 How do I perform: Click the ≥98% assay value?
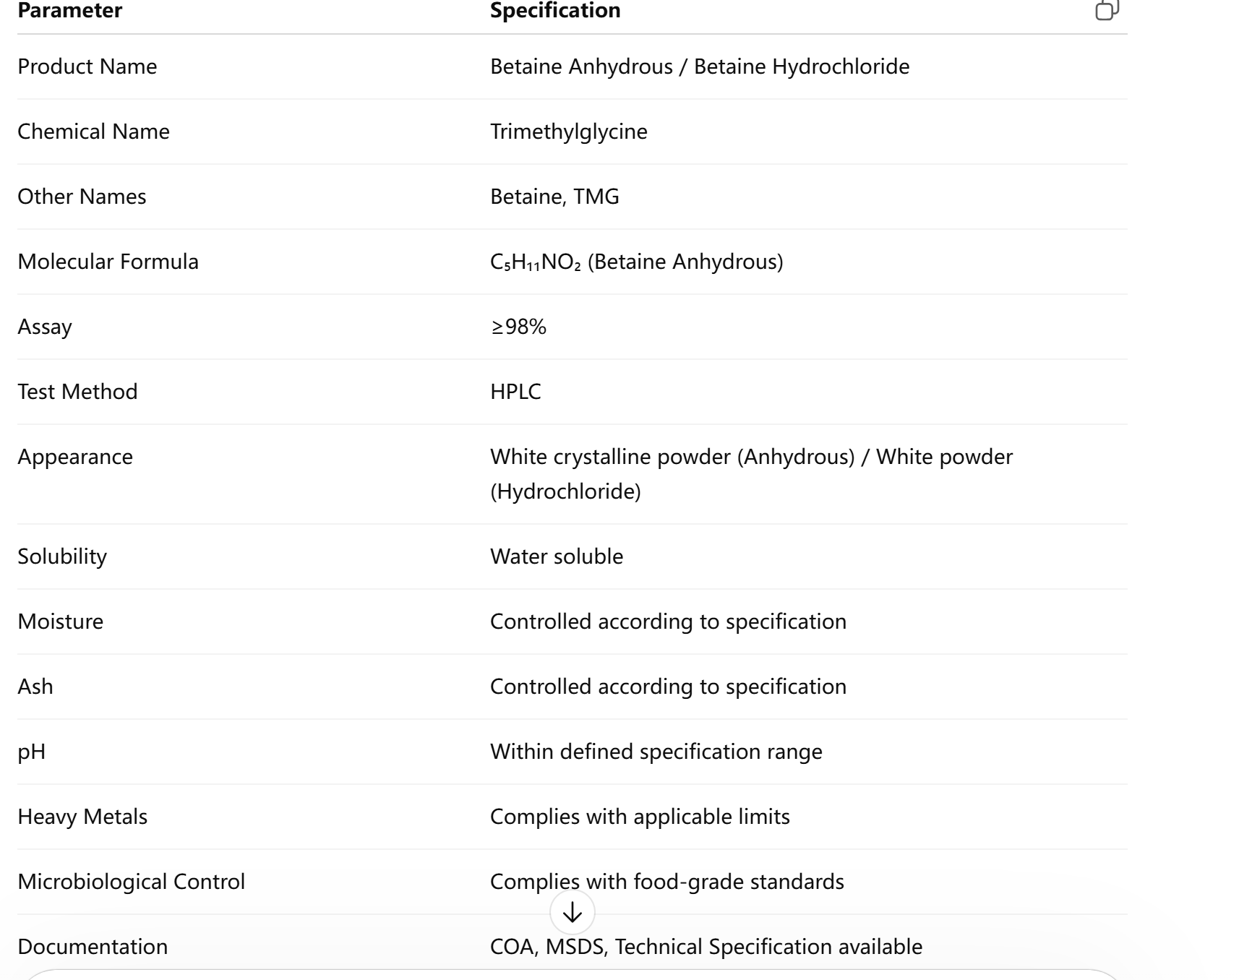point(518,327)
